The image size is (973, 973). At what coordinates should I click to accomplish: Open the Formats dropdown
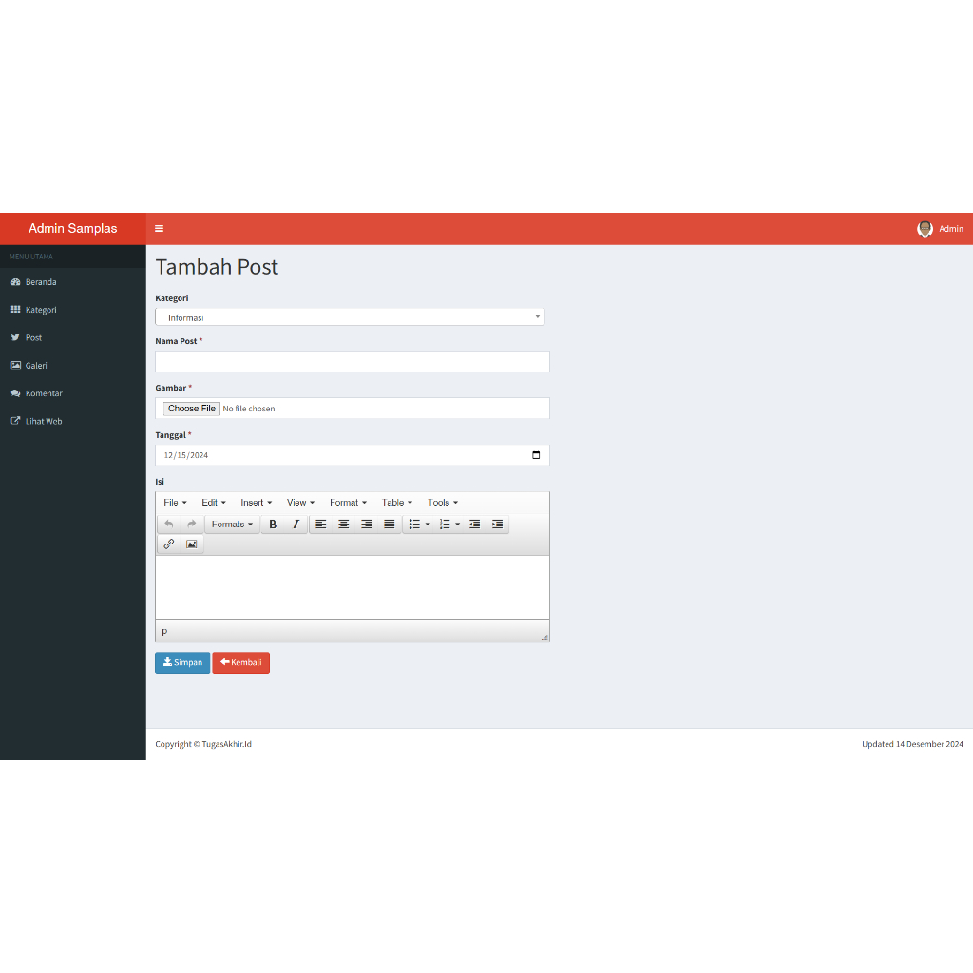click(x=232, y=525)
